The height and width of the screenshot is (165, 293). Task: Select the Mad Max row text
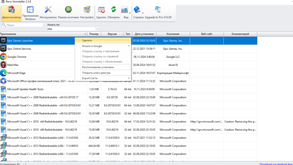13,65
